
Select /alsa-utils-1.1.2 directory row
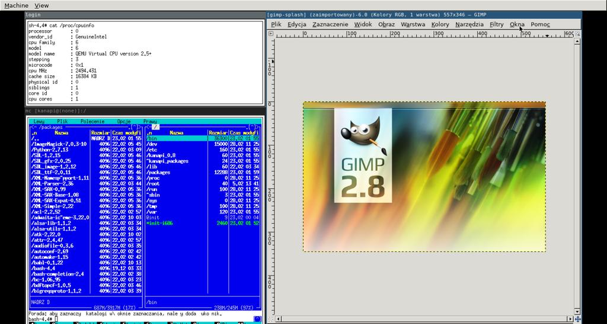pos(86,229)
